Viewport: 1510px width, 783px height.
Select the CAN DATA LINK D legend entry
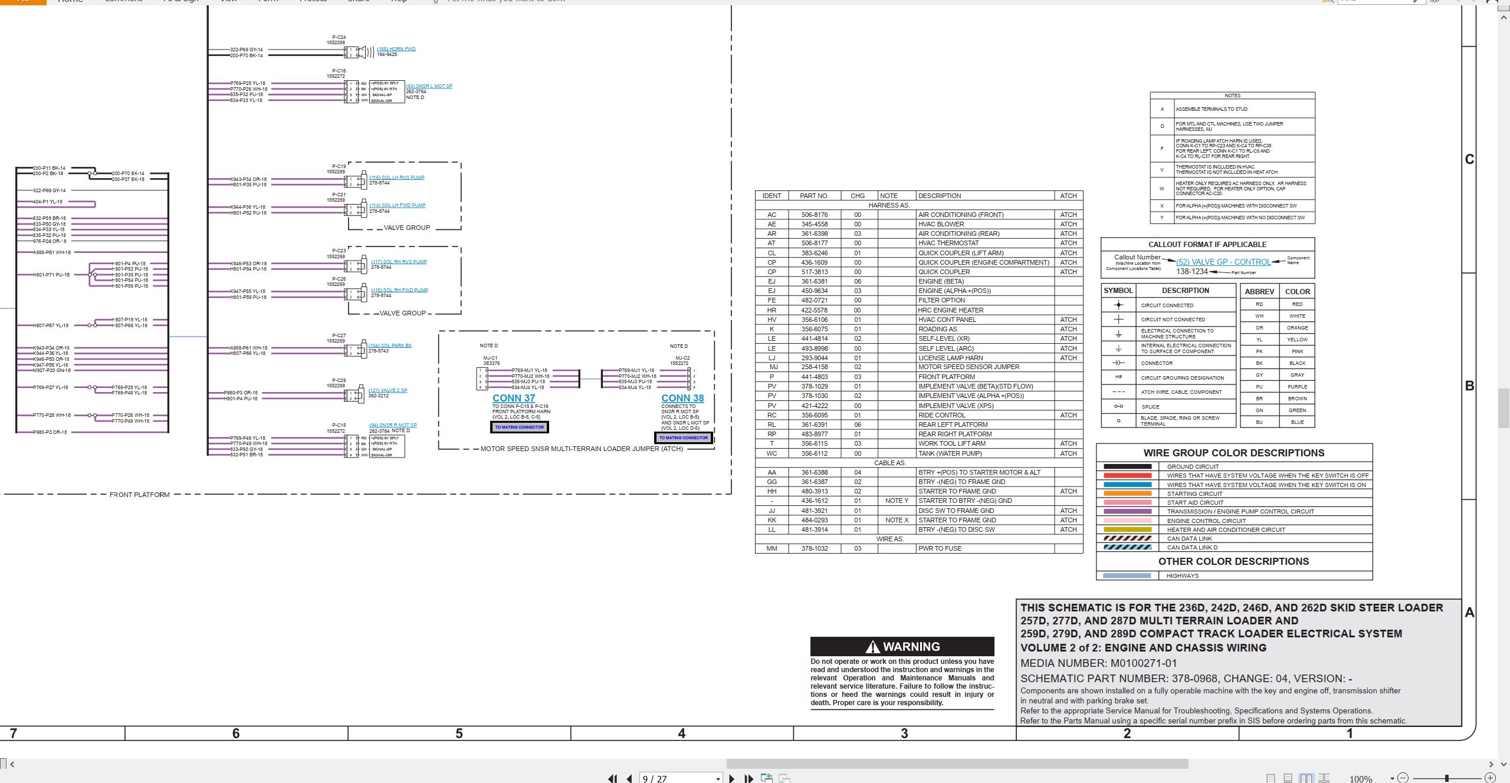pos(1192,547)
